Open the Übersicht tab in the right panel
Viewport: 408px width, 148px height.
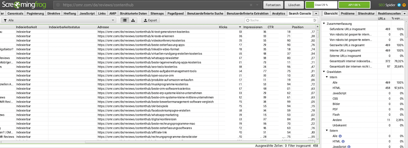(x=331, y=13)
